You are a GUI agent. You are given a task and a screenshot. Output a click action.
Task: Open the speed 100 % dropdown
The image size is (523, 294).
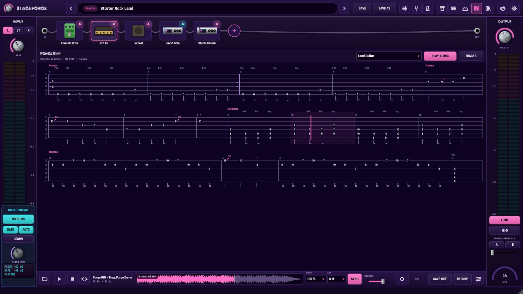tap(316, 279)
